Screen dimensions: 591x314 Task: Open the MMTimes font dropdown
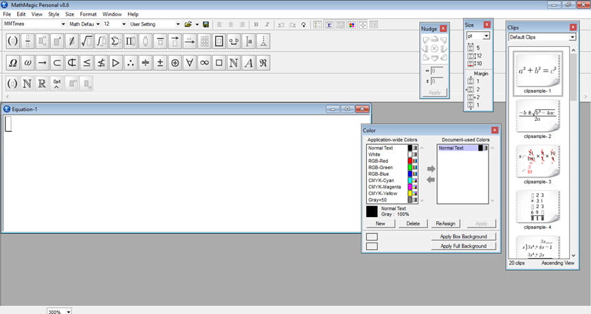(x=63, y=24)
